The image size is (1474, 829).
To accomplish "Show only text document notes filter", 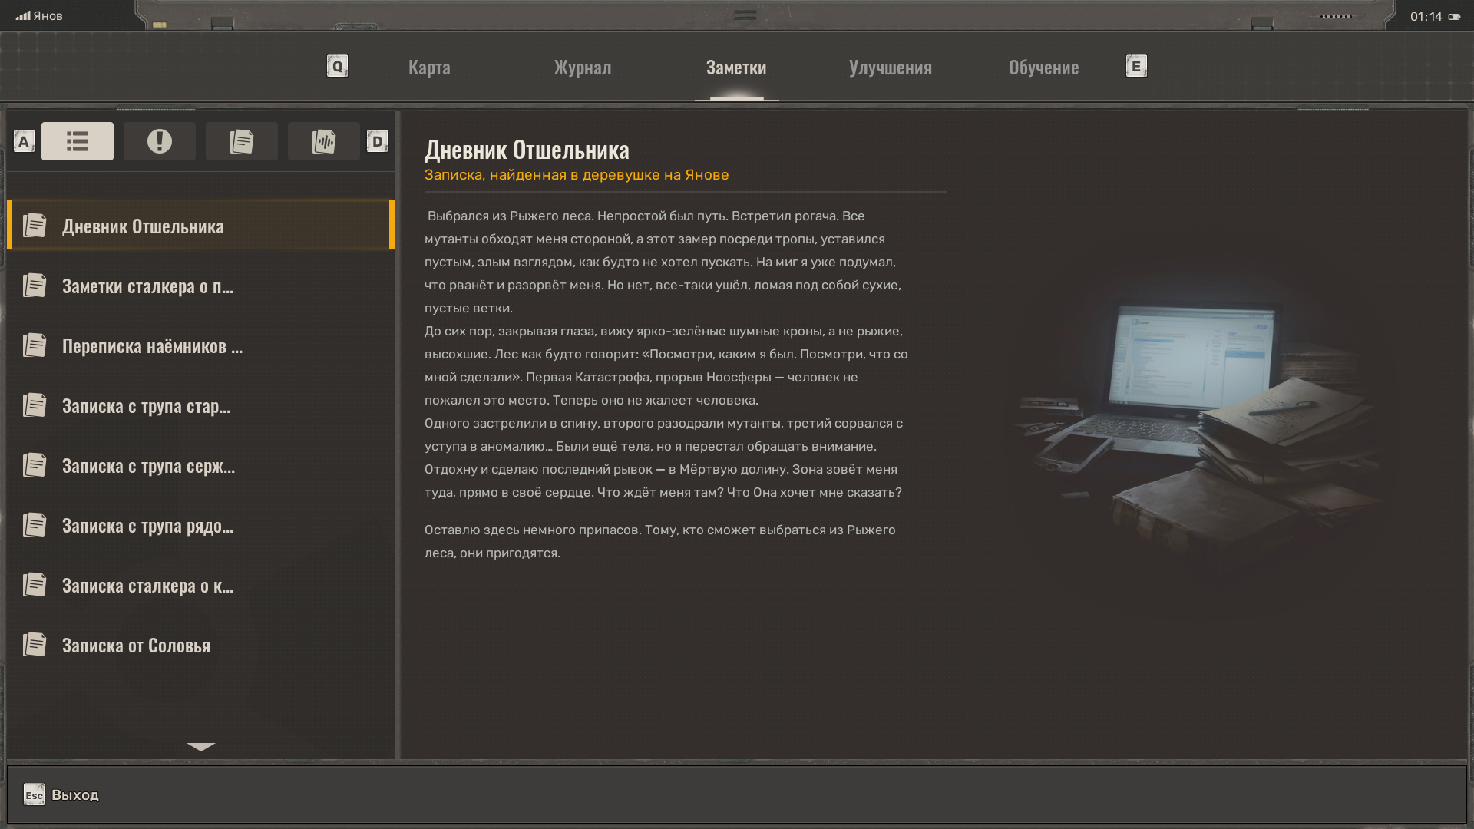I will pyautogui.click(x=241, y=141).
